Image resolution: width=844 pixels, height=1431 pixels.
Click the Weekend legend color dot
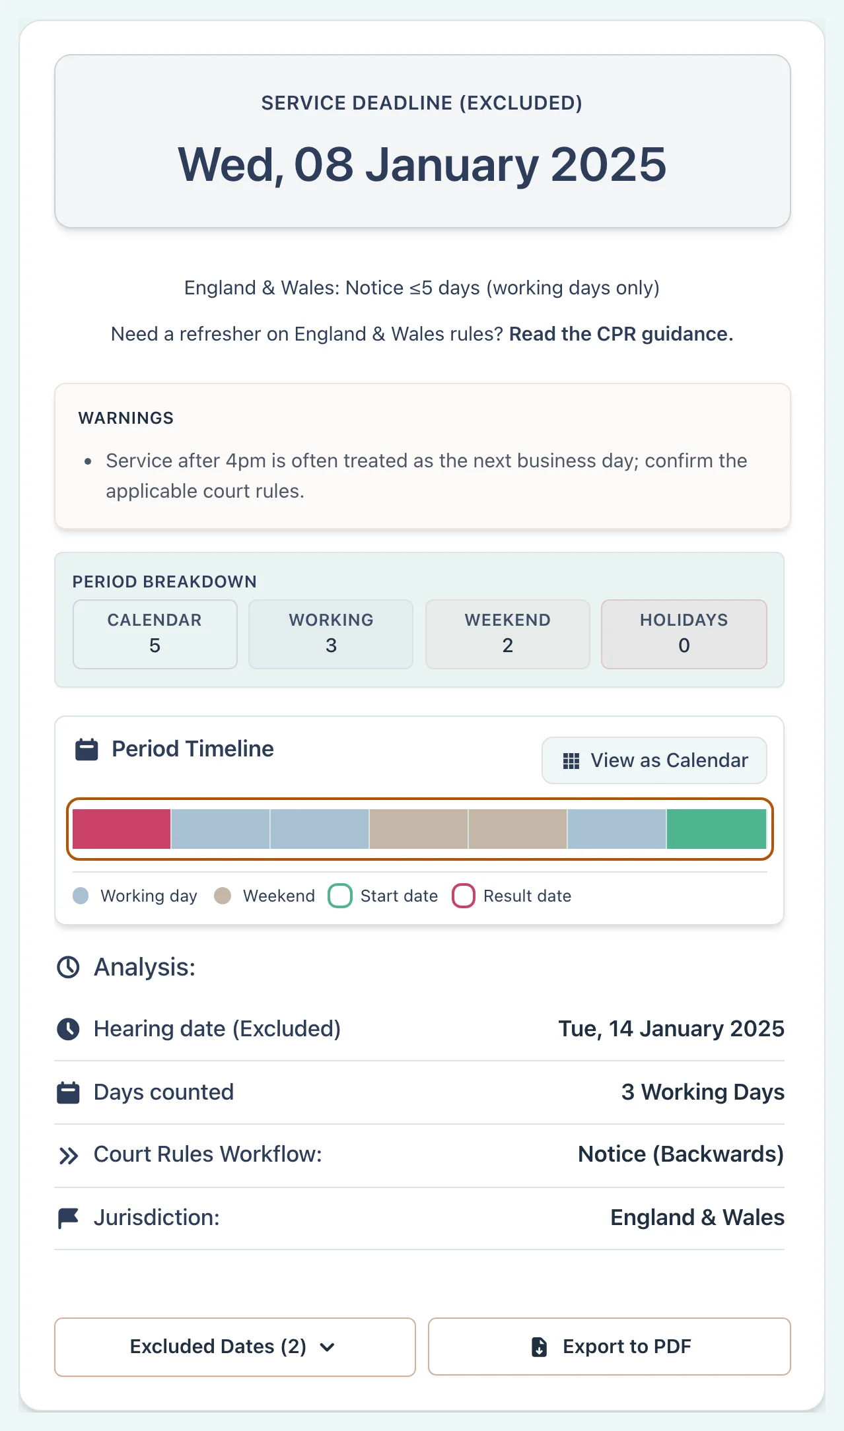pos(223,896)
